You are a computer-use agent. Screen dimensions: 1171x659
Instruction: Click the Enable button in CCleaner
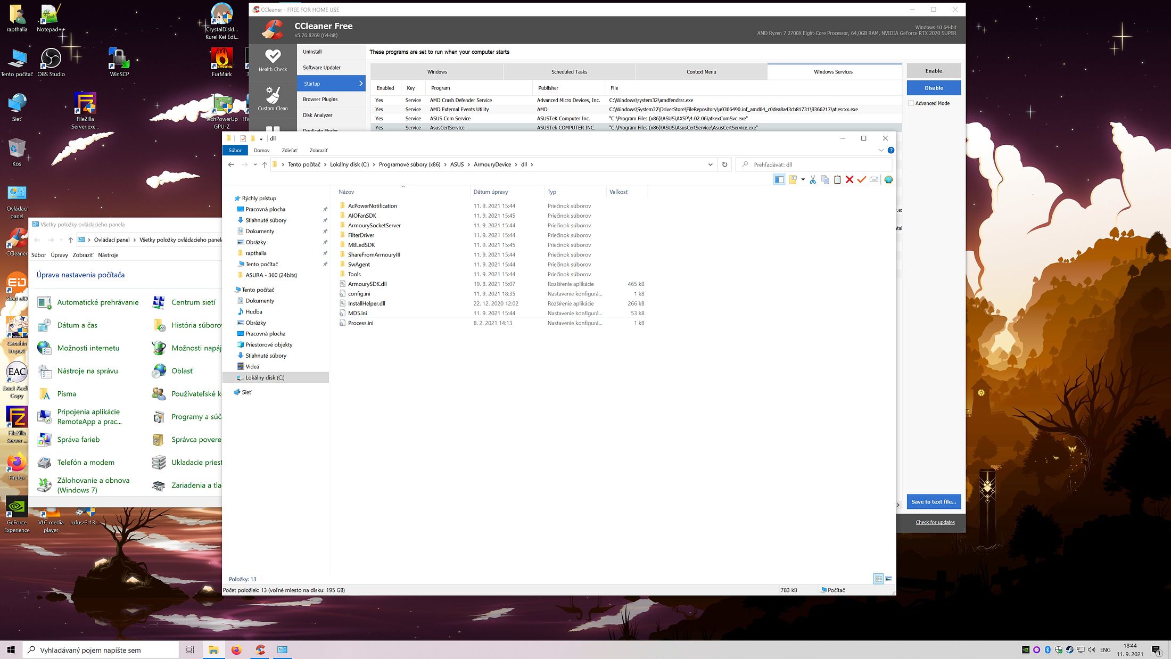pyautogui.click(x=934, y=71)
